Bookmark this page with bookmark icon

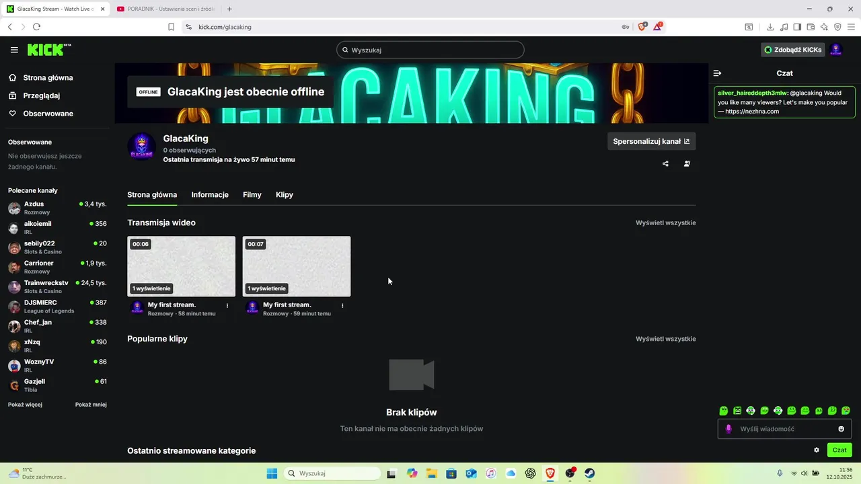tap(171, 27)
